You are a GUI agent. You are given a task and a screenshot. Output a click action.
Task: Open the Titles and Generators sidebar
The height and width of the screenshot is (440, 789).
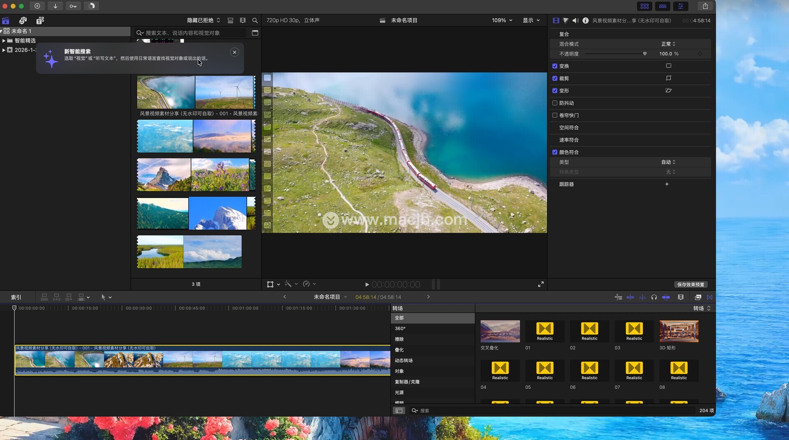point(40,21)
